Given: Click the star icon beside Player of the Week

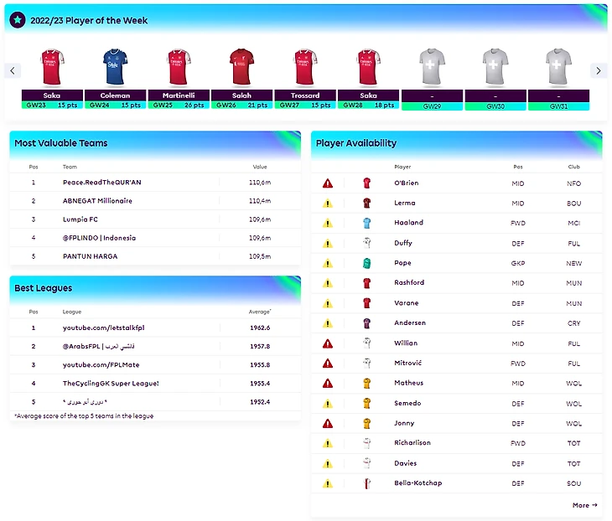Looking at the screenshot, I should pyautogui.click(x=18, y=20).
